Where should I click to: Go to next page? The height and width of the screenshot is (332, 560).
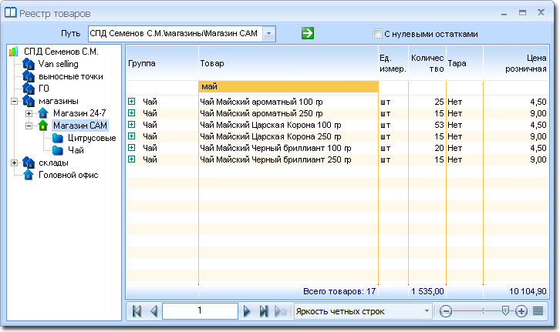(x=247, y=311)
